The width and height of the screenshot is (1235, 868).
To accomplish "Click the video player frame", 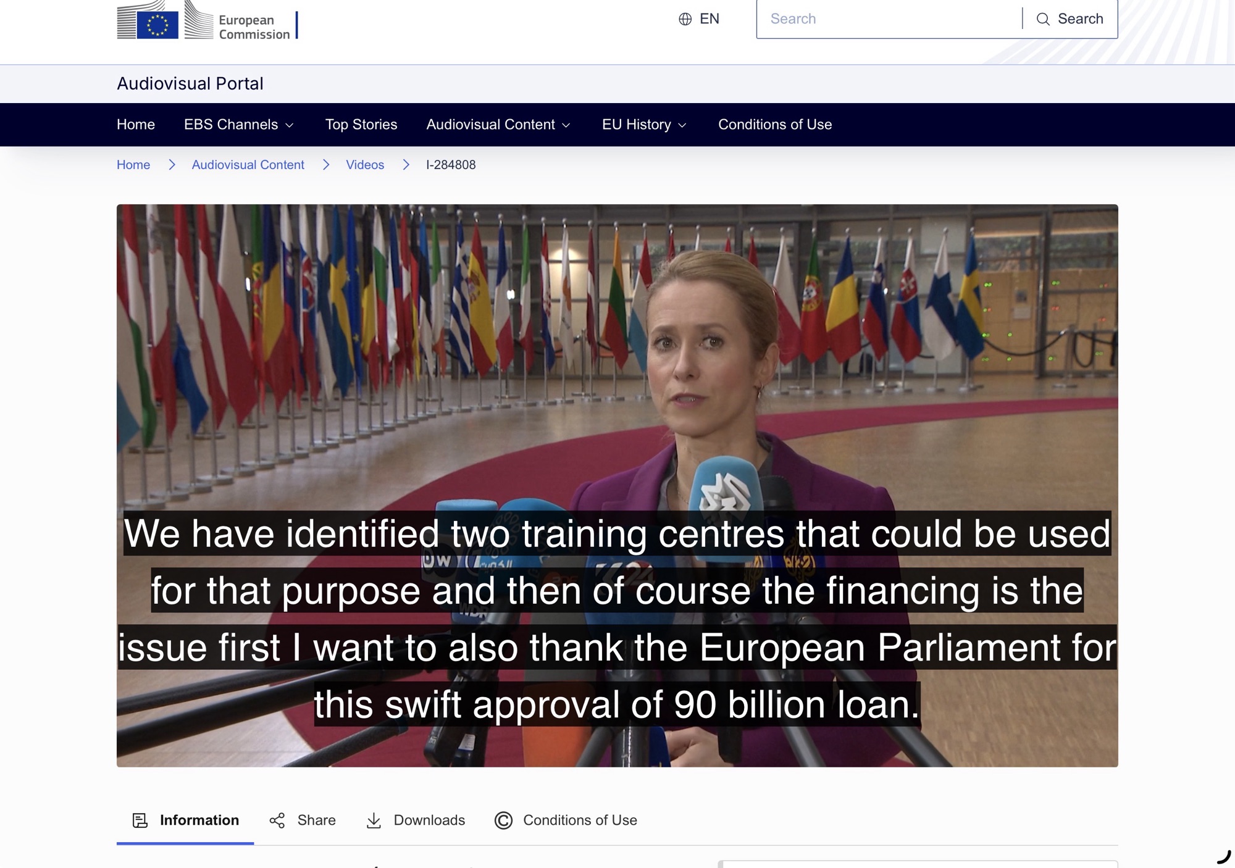I will click(x=617, y=486).
